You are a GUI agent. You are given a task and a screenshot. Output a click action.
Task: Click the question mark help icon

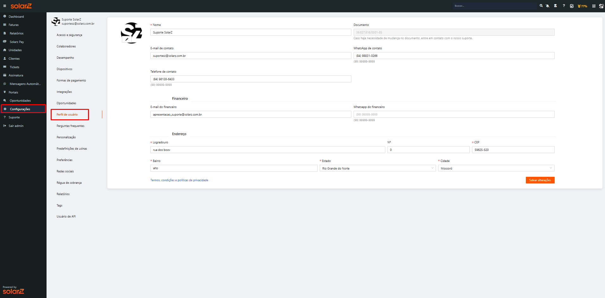564,6
